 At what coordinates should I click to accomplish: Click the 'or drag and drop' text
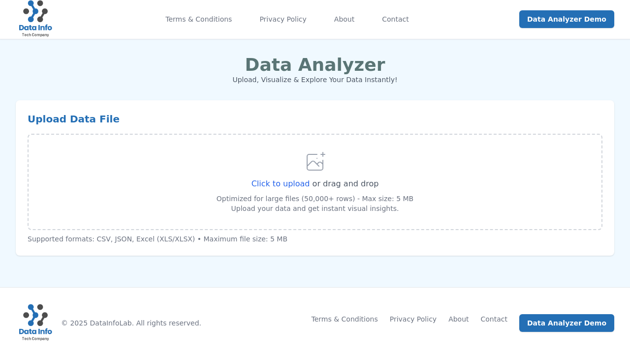345,183
